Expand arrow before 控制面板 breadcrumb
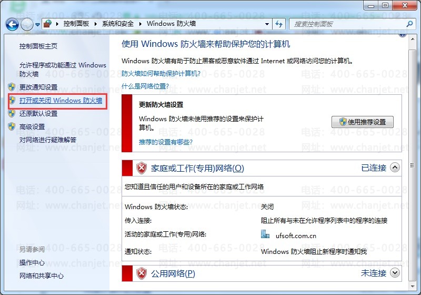The height and width of the screenshot is (295, 421). (57, 24)
